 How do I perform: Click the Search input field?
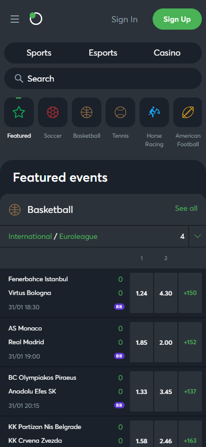click(103, 78)
